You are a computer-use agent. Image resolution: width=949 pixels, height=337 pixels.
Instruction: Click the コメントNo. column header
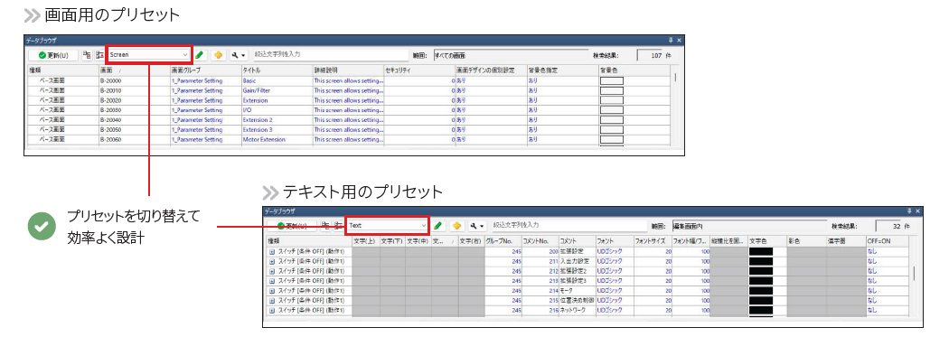click(x=540, y=241)
